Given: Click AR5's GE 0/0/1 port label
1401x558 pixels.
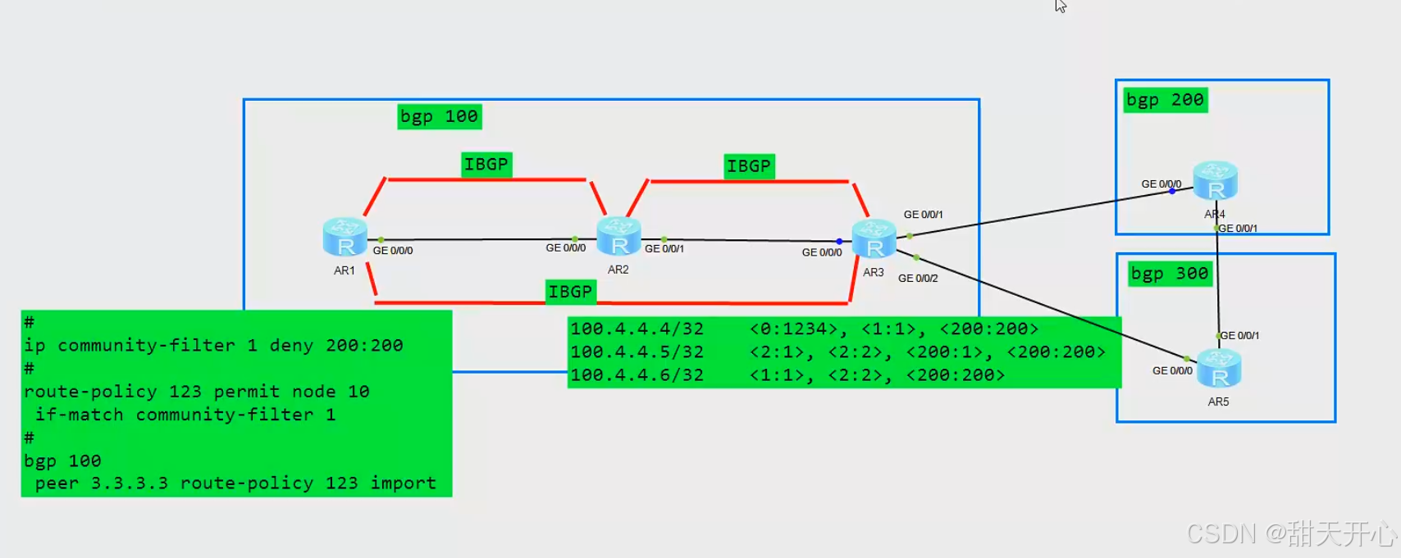Looking at the screenshot, I should coord(1240,336).
